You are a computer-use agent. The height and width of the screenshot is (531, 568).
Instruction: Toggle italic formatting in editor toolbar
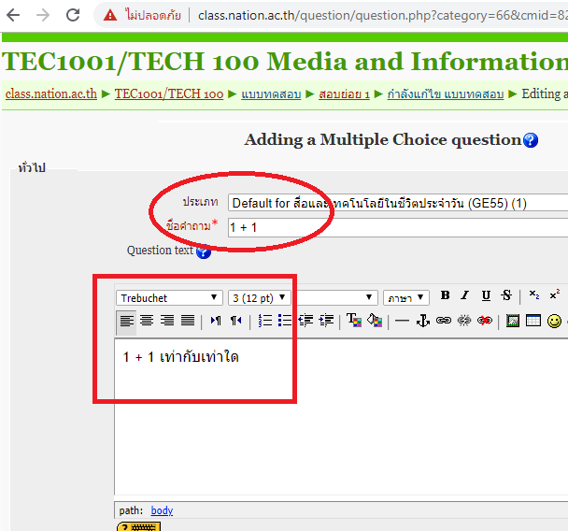(x=465, y=296)
